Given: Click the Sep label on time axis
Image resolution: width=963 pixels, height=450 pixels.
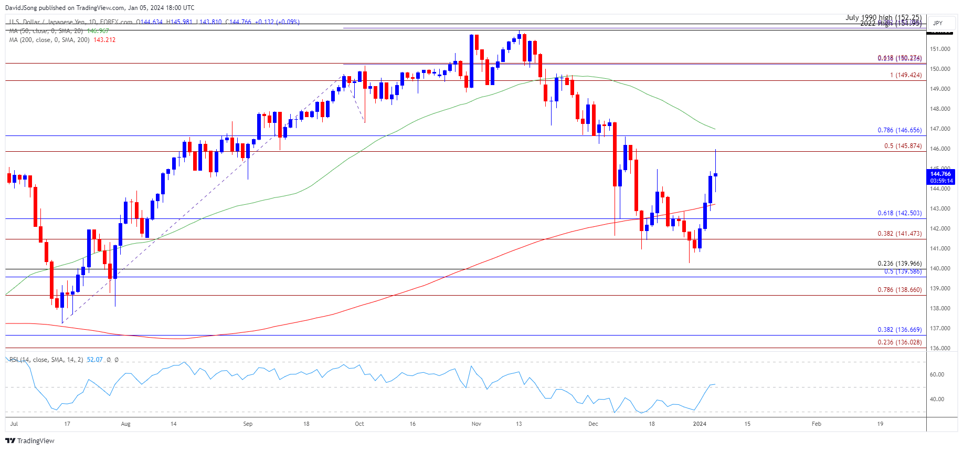Looking at the screenshot, I should pyautogui.click(x=248, y=424).
